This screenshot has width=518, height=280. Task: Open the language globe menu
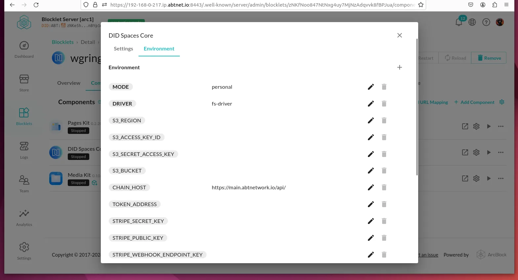pos(472,22)
